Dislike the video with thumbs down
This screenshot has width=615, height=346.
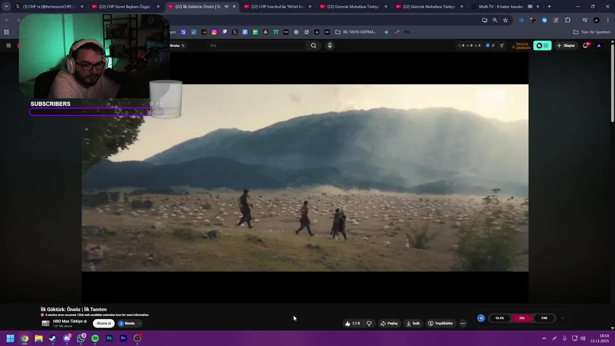click(x=369, y=323)
